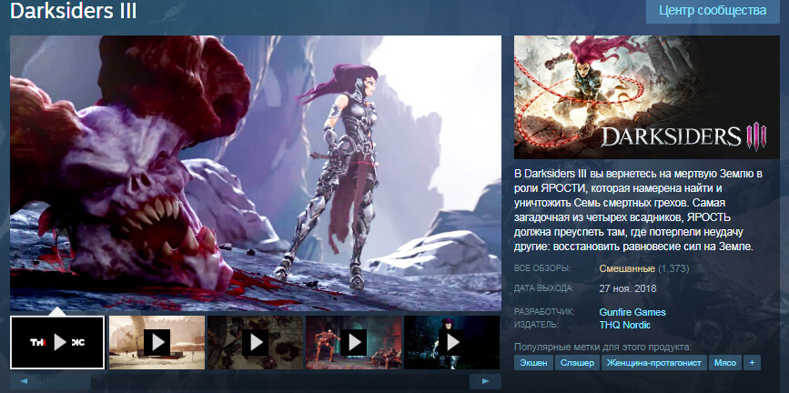The height and width of the screenshot is (393, 789).
Task: Select the Слэшер tag
Action: tap(577, 362)
